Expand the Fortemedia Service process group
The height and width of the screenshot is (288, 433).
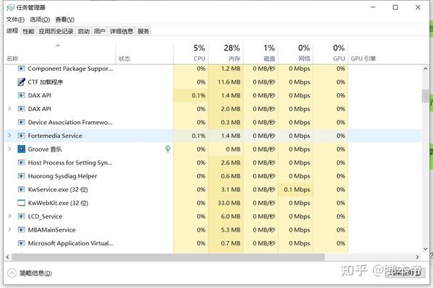pos(9,135)
